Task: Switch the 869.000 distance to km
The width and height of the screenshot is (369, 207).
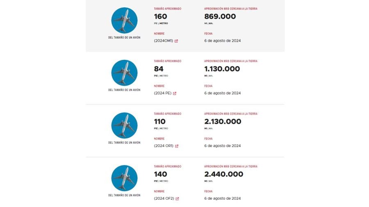Action: click(x=211, y=23)
